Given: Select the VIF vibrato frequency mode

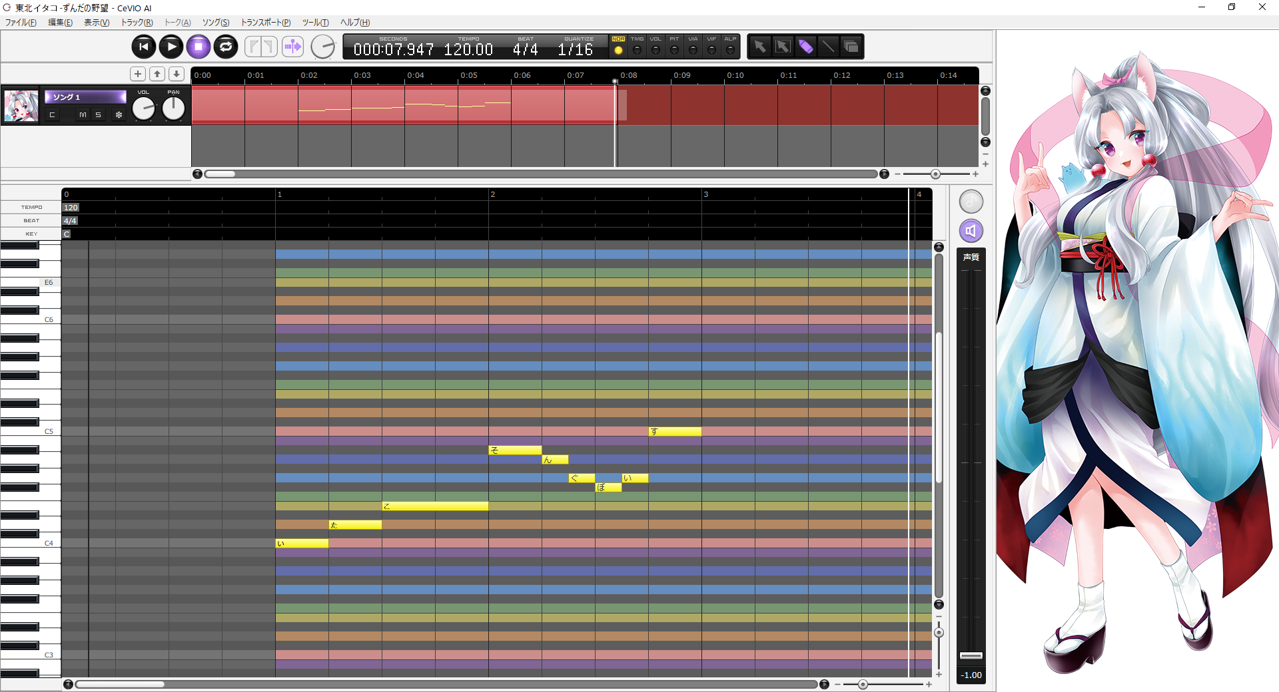Looking at the screenshot, I should tap(711, 47).
